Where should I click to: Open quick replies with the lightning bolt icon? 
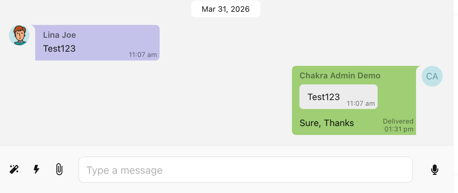(36, 169)
